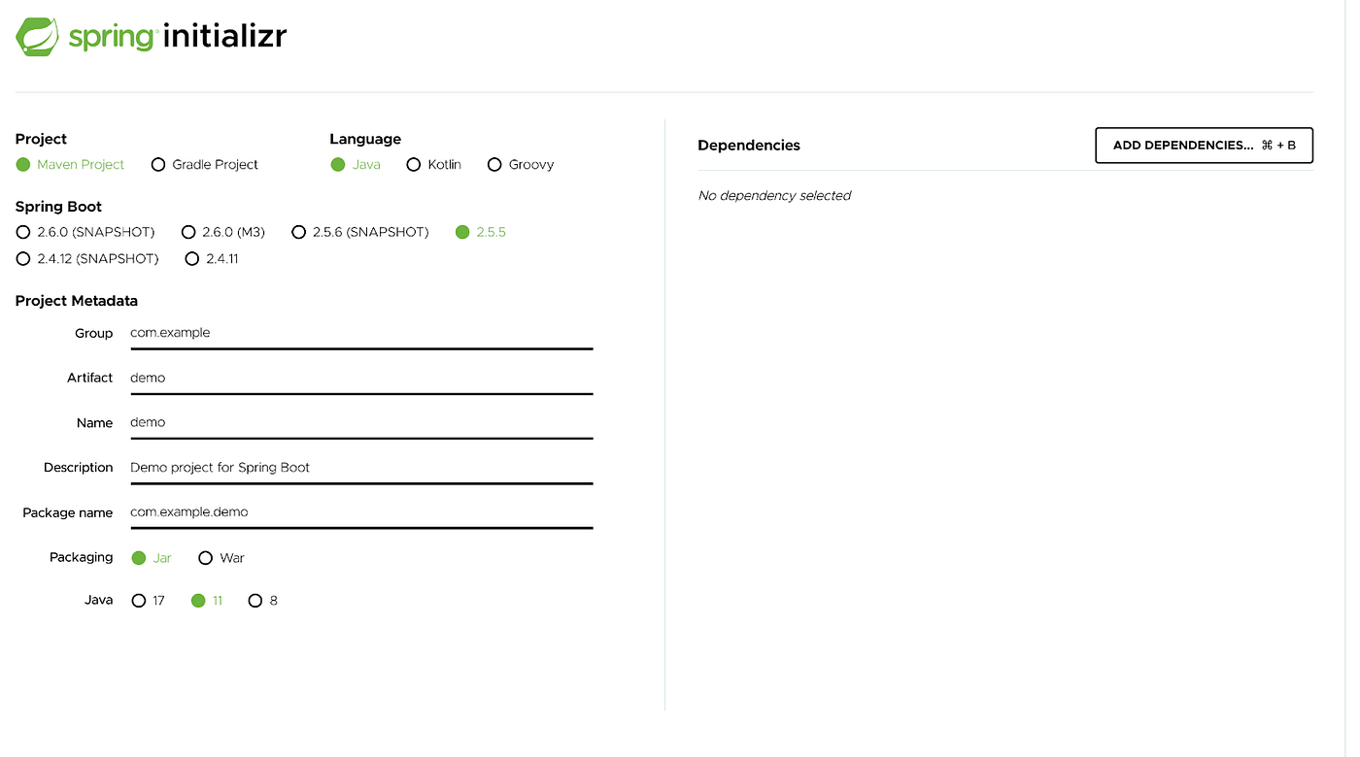Choose Groovy as the language
The width and height of the screenshot is (1360, 757).
(x=521, y=165)
